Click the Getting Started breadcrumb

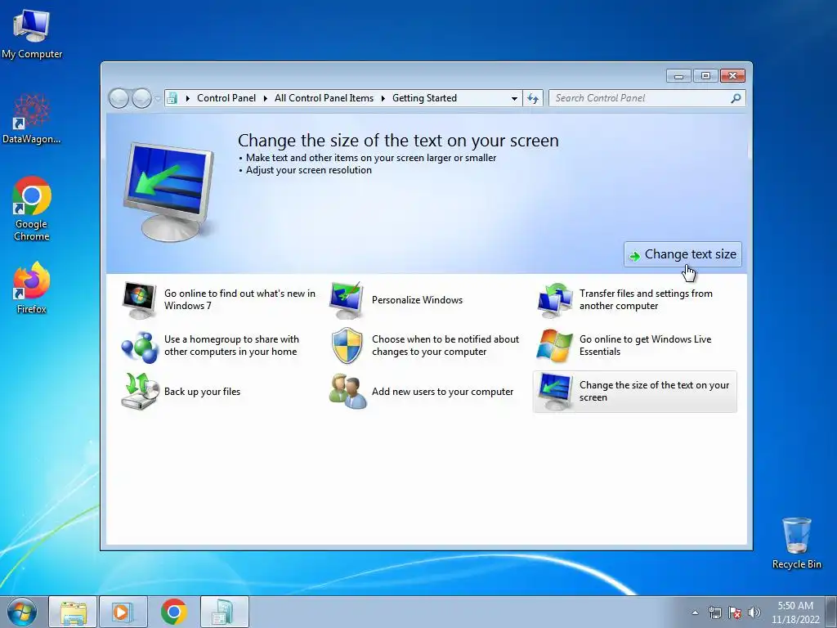click(x=424, y=98)
